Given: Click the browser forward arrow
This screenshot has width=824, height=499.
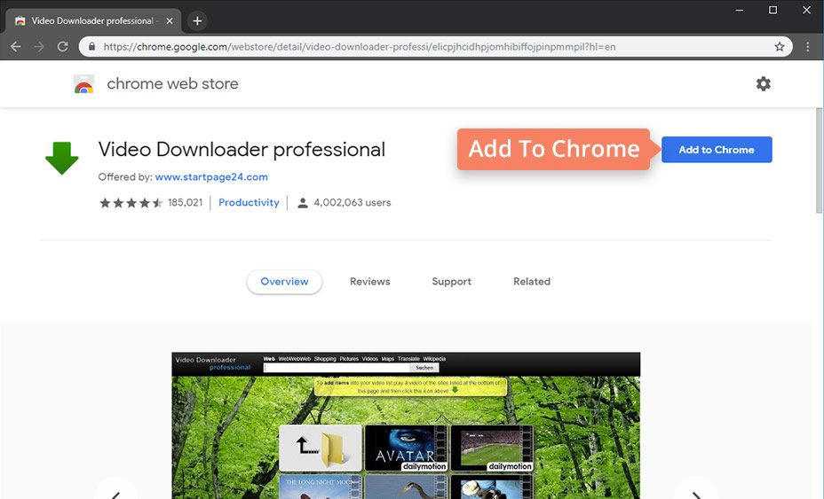Looking at the screenshot, I should pyautogui.click(x=39, y=47).
